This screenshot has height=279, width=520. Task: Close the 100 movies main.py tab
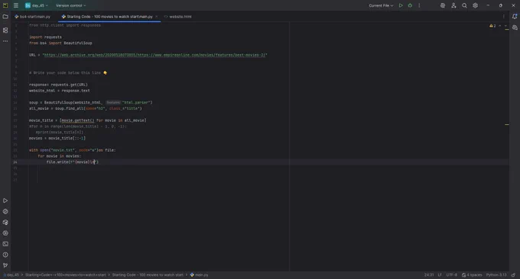[157, 17]
